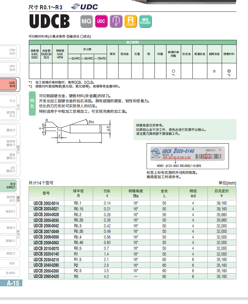
Task: Open the 避空型球刀 side tab
Action: [x=8, y=199]
